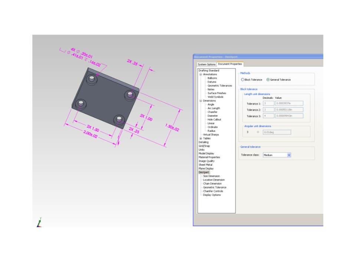The width and height of the screenshot is (356, 275).
Task: Open the Grid/Snap settings
Action: click(204, 146)
